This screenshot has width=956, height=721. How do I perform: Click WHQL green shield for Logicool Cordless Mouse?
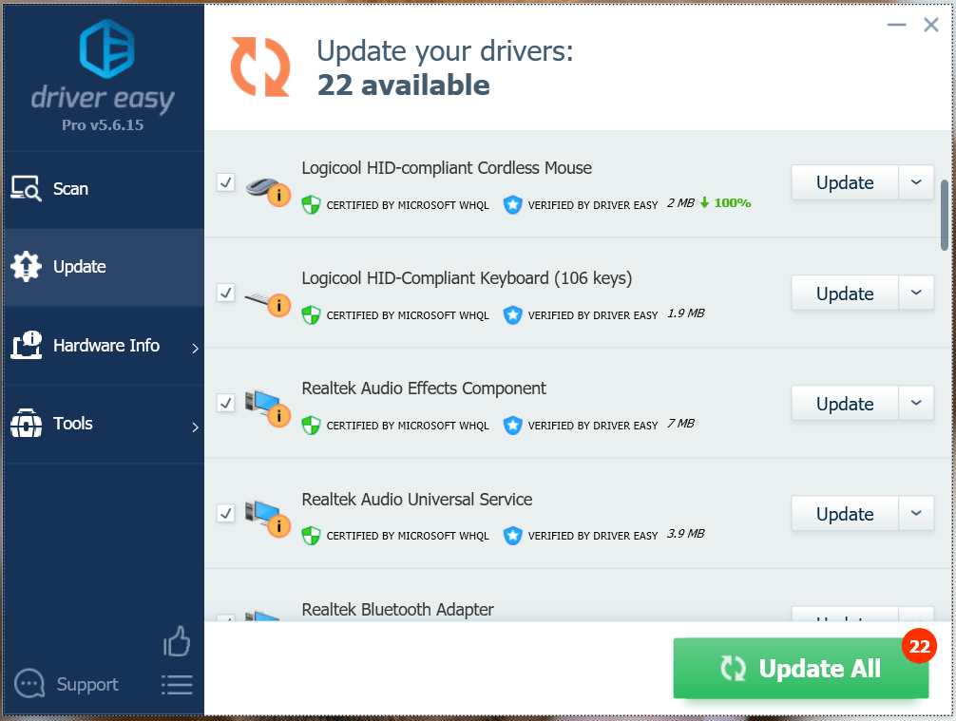pos(311,205)
